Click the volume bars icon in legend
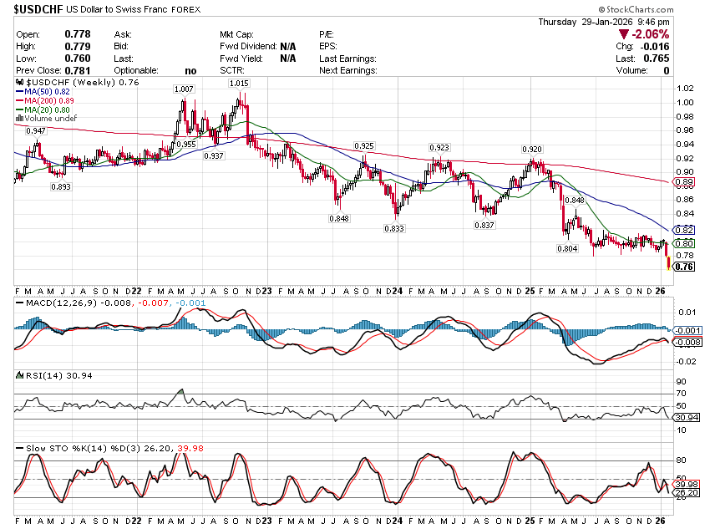 pos(18,120)
